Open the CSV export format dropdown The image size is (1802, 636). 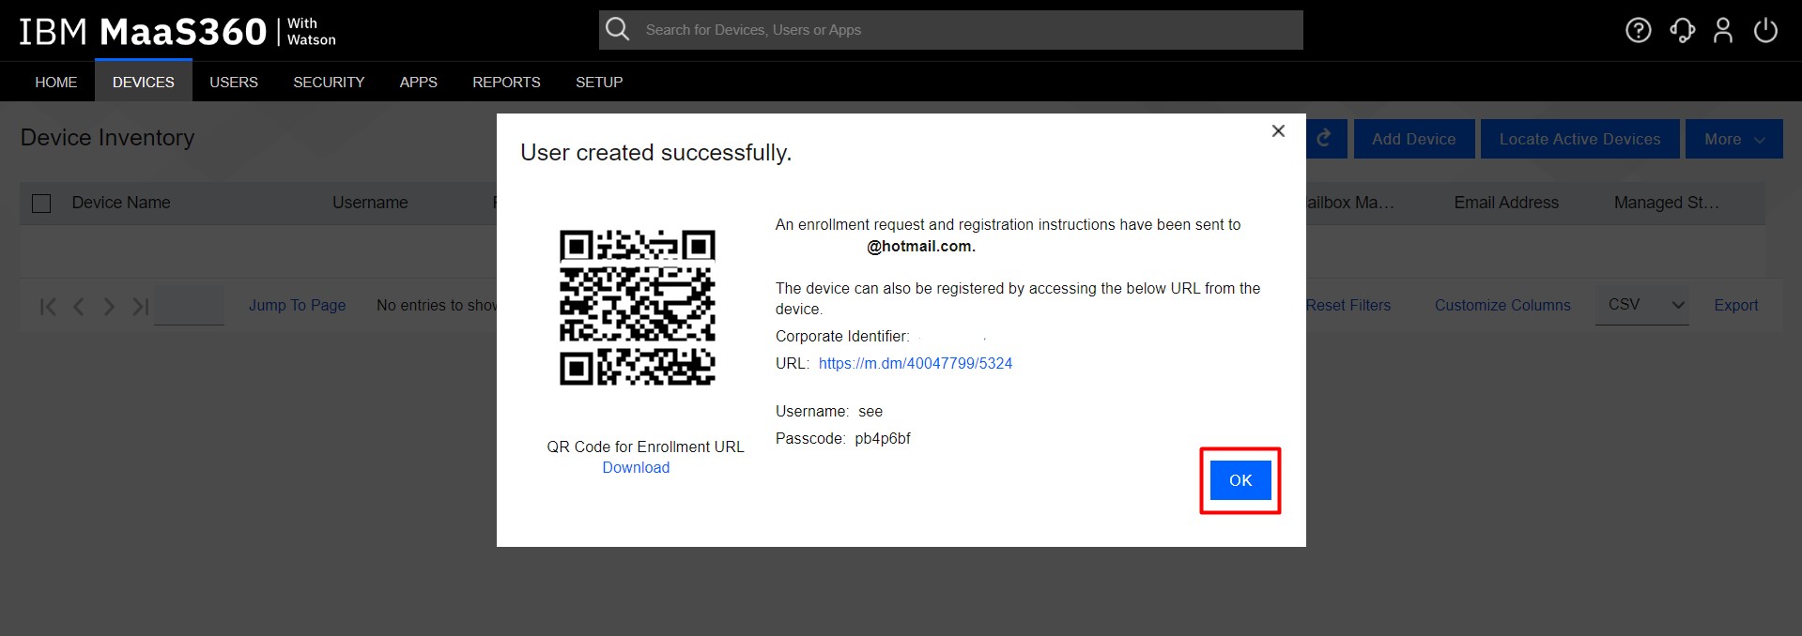click(x=1641, y=305)
